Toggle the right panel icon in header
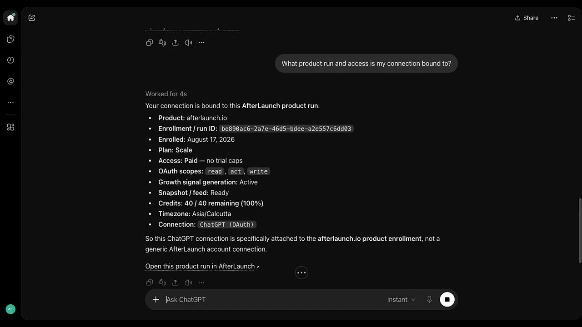This screenshot has height=327, width=582. pos(572,18)
